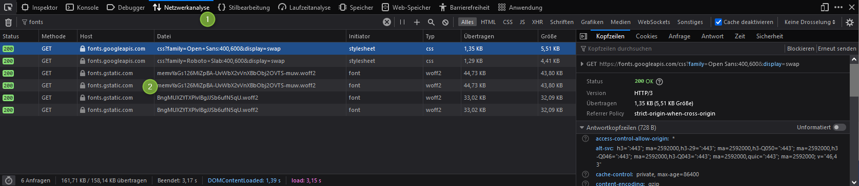This screenshot has width=859, height=186.
Task: Open Stilbearbeitung tab
Action: tap(244, 7)
